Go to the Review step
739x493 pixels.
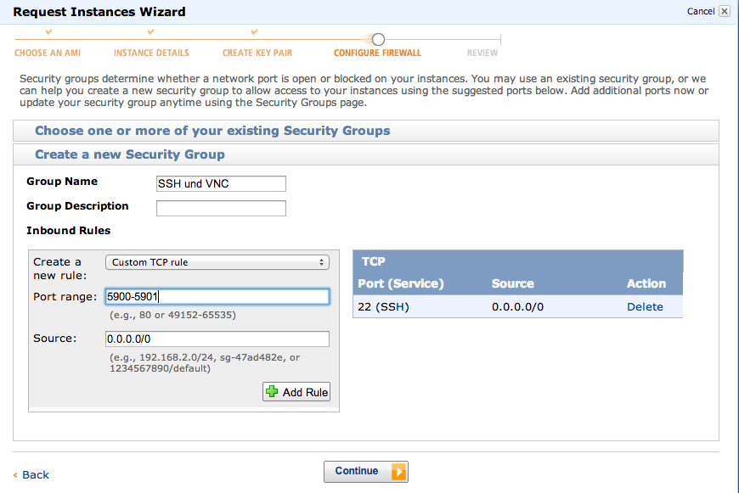click(482, 53)
